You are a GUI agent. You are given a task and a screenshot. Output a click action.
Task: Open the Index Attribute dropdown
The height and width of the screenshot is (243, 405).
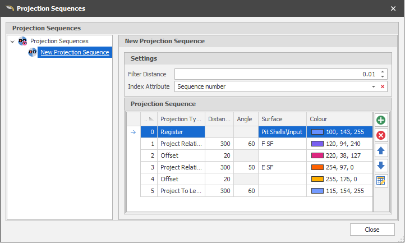(373, 86)
